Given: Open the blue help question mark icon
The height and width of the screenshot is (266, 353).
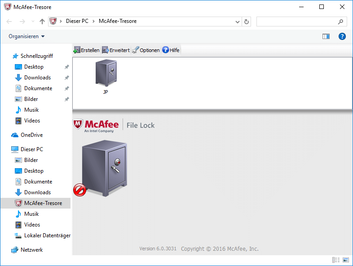Looking at the screenshot, I should tap(342, 36).
